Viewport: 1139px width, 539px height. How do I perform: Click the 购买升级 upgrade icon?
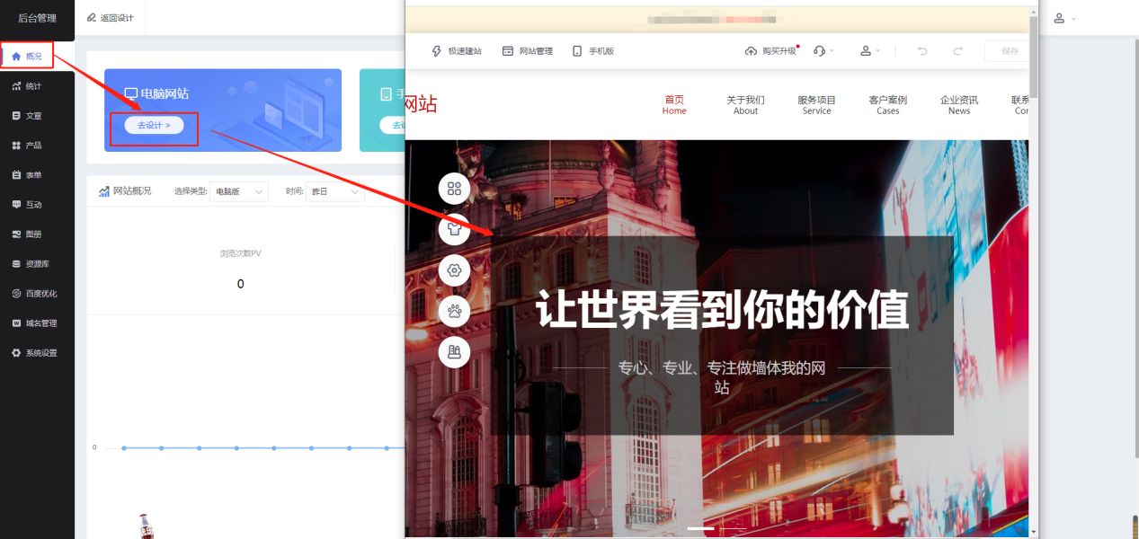click(750, 51)
